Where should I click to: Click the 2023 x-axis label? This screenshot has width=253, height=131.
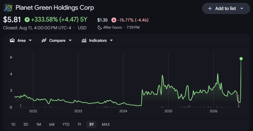tap(78, 111)
